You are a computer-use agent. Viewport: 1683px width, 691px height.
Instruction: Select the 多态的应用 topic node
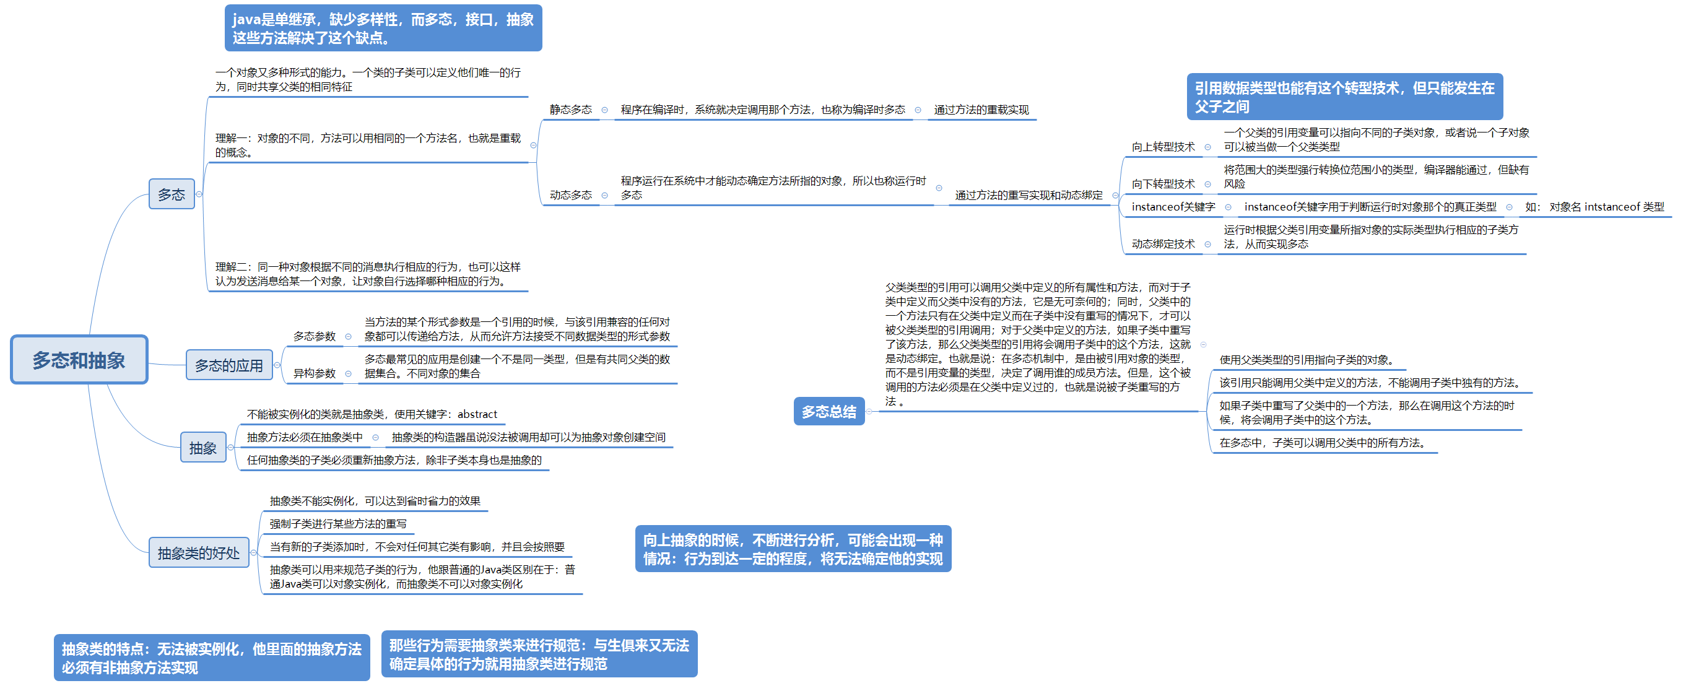pyautogui.click(x=228, y=365)
